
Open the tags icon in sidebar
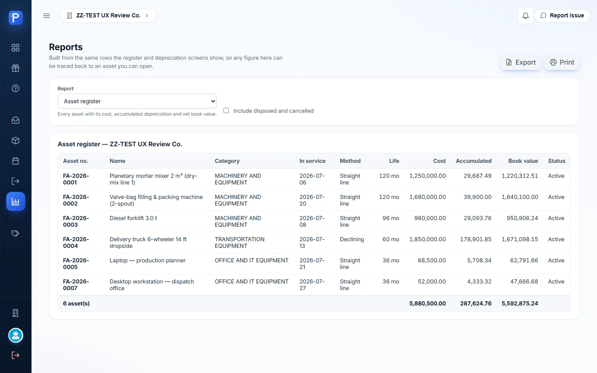pos(15,233)
